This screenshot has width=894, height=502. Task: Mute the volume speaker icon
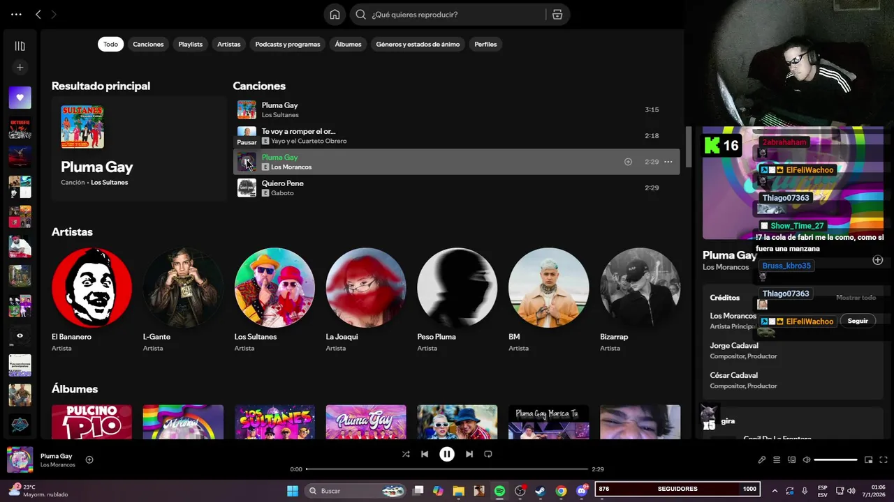click(x=807, y=459)
